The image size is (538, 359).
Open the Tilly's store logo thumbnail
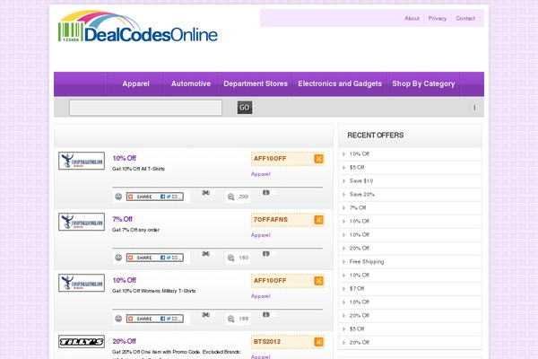point(82,342)
